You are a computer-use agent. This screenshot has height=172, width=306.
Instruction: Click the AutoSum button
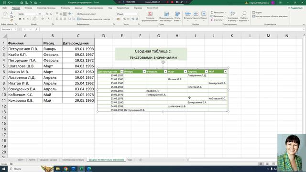pyautogui.click(x=217, y=12)
